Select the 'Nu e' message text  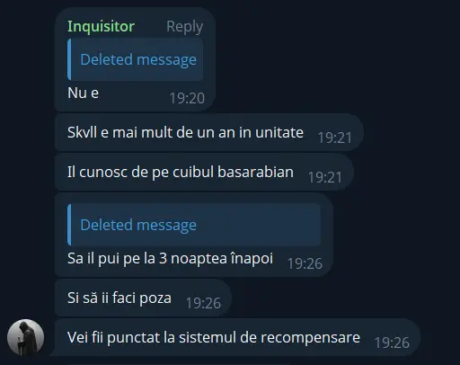(84, 93)
